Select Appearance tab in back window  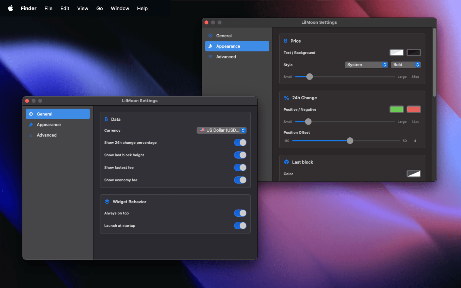coord(237,46)
